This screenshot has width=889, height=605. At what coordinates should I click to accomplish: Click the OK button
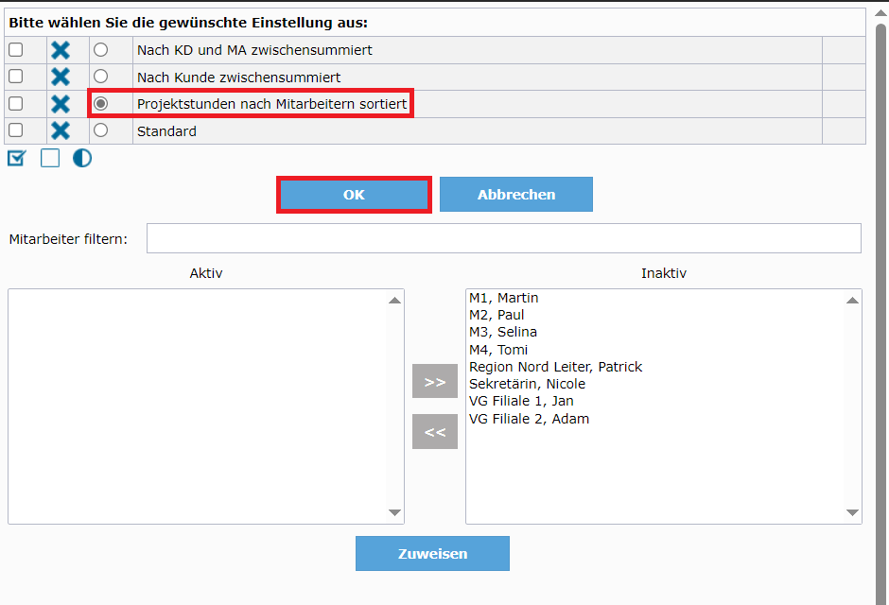tap(354, 194)
